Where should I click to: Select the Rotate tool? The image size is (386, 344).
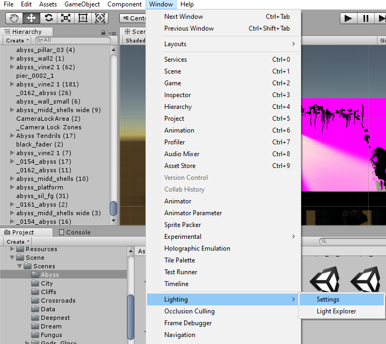(48, 18)
